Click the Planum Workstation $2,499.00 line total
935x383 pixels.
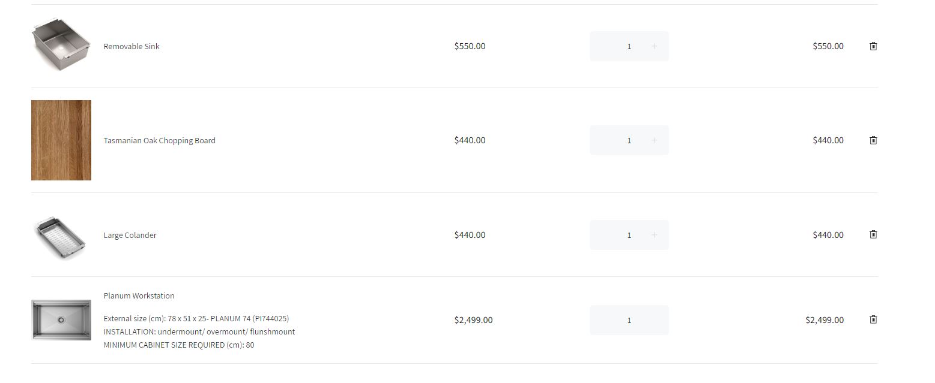click(824, 320)
